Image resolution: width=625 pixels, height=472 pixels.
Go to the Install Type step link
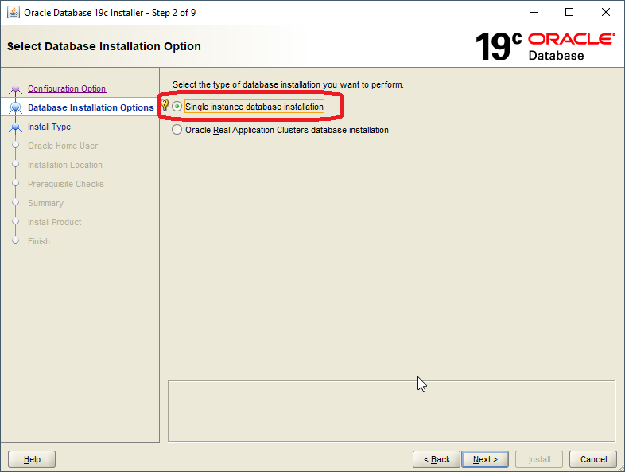pyautogui.click(x=49, y=127)
